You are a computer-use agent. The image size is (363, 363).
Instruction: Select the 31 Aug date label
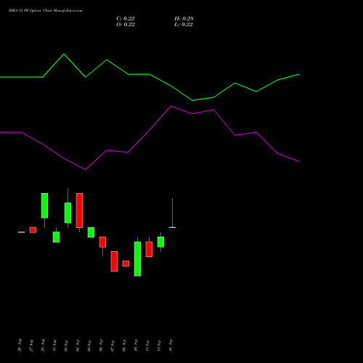point(54,345)
